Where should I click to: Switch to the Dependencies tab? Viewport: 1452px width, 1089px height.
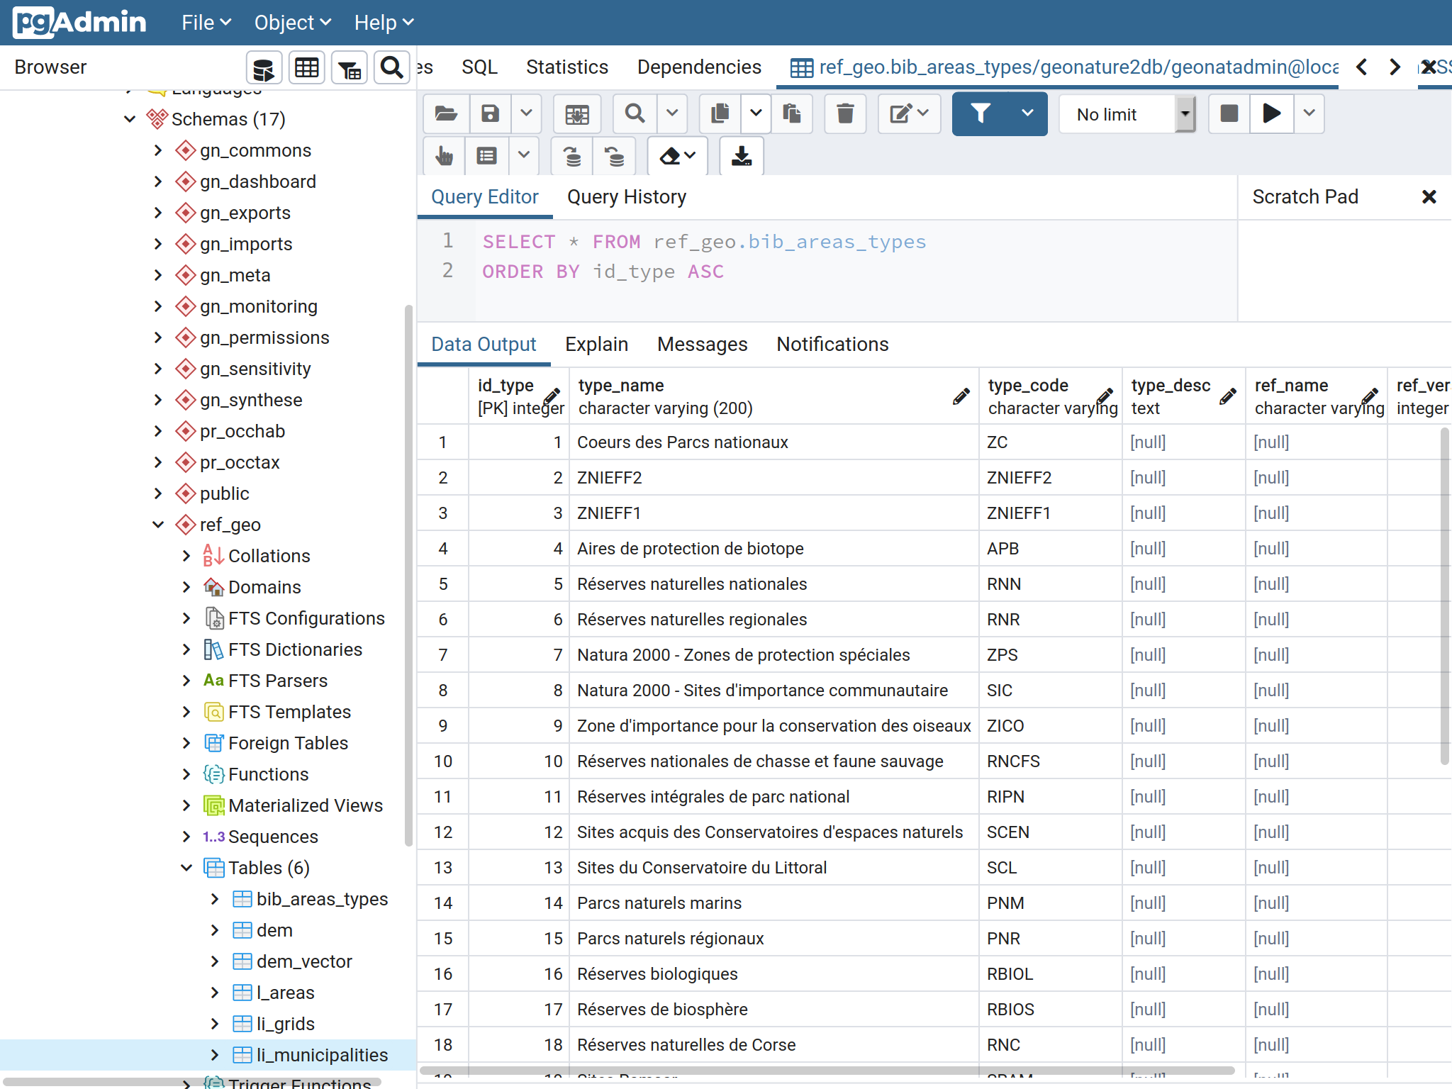click(x=699, y=67)
